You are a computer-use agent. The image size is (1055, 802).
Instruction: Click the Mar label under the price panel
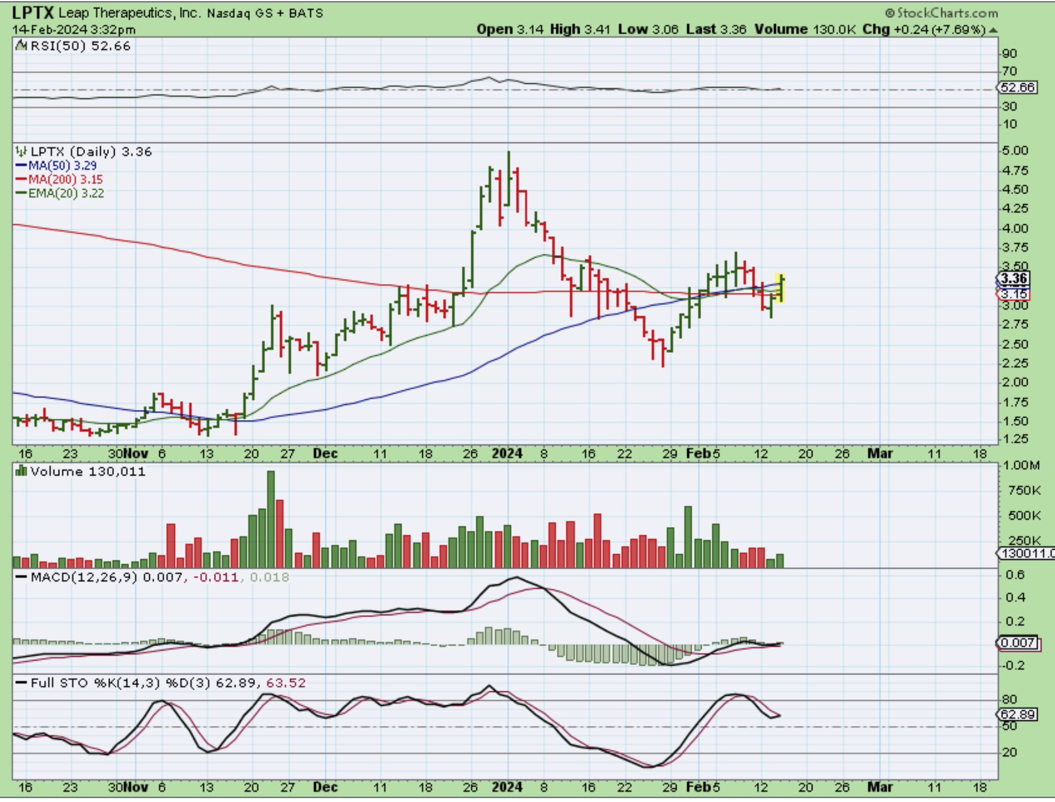[880, 454]
